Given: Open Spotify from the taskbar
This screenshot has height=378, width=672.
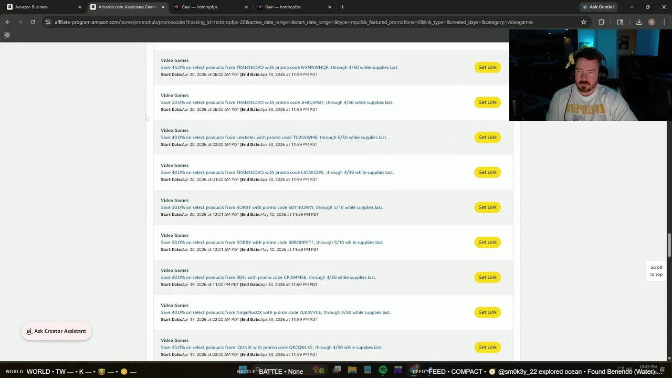Looking at the screenshot, I should pyautogui.click(x=383, y=370).
